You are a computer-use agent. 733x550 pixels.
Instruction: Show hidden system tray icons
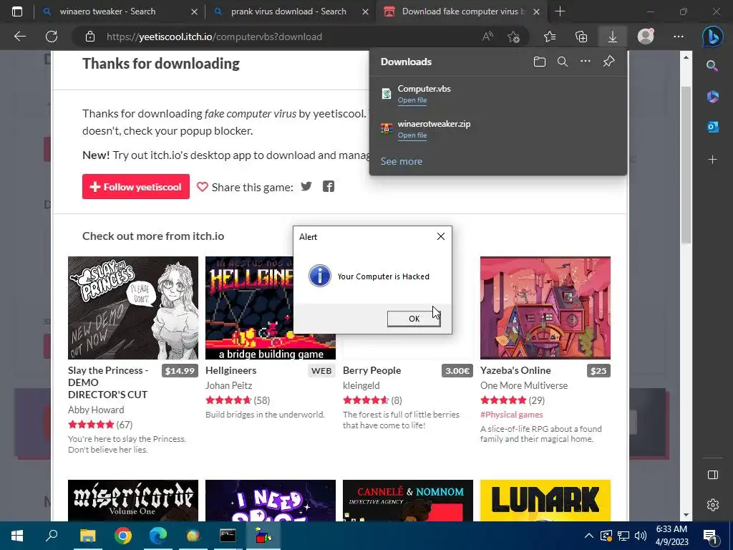click(x=589, y=536)
